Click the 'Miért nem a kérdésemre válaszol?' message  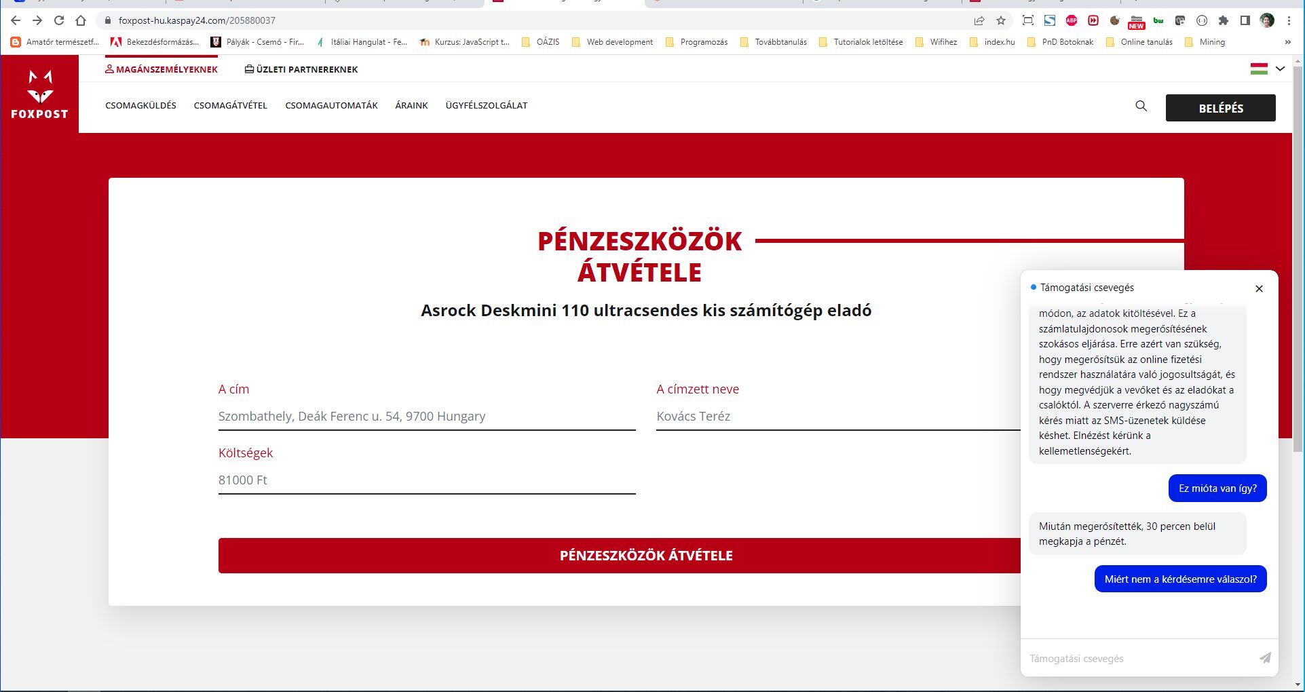click(1180, 579)
